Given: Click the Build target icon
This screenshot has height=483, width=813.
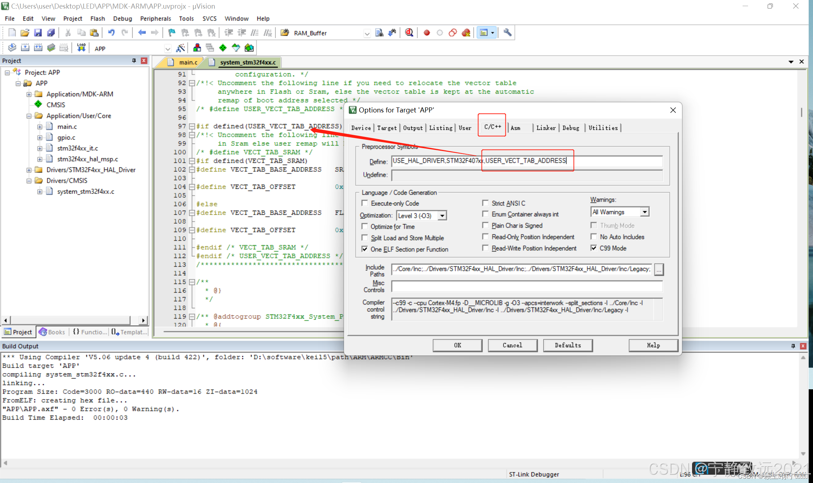Looking at the screenshot, I should [x=25, y=48].
